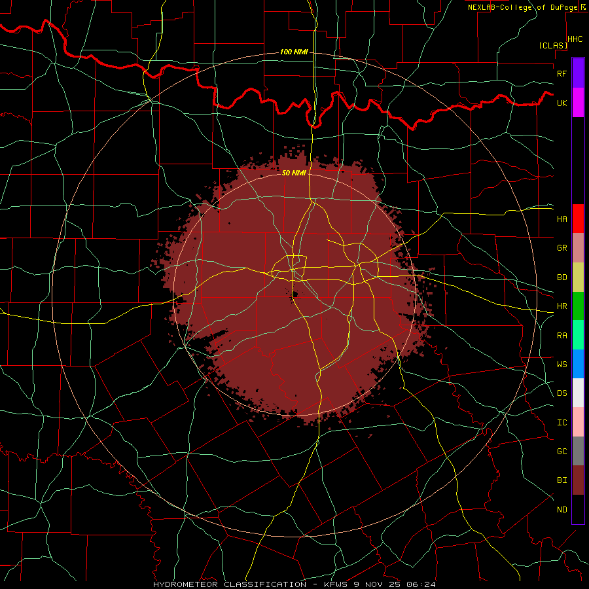589x589 pixels.
Task: Click the magenta UK color swatch
Action: coord(578,103)
